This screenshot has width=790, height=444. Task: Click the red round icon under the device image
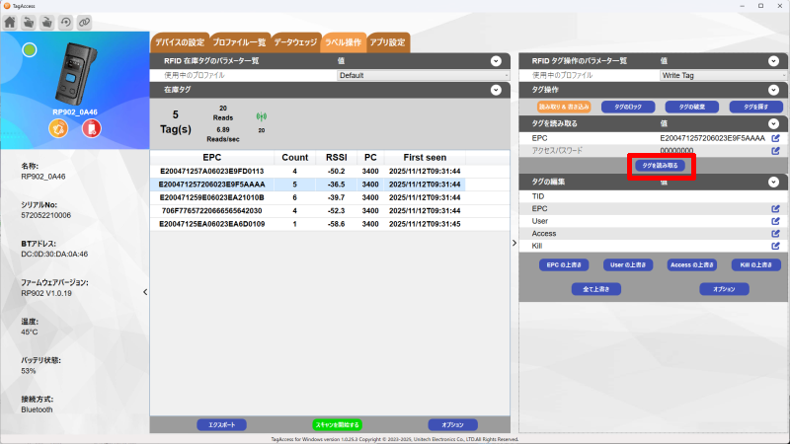[91, 129]
